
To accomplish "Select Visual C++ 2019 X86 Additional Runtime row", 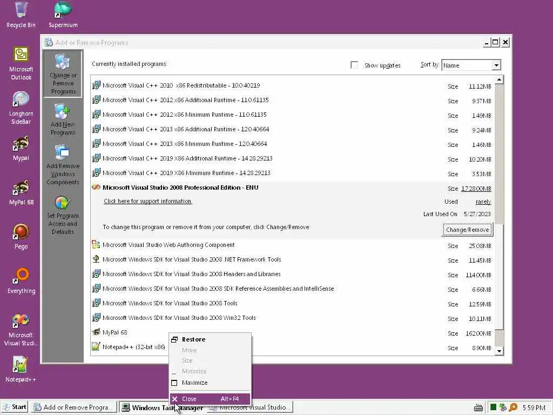I will click(x=292, y=158).
